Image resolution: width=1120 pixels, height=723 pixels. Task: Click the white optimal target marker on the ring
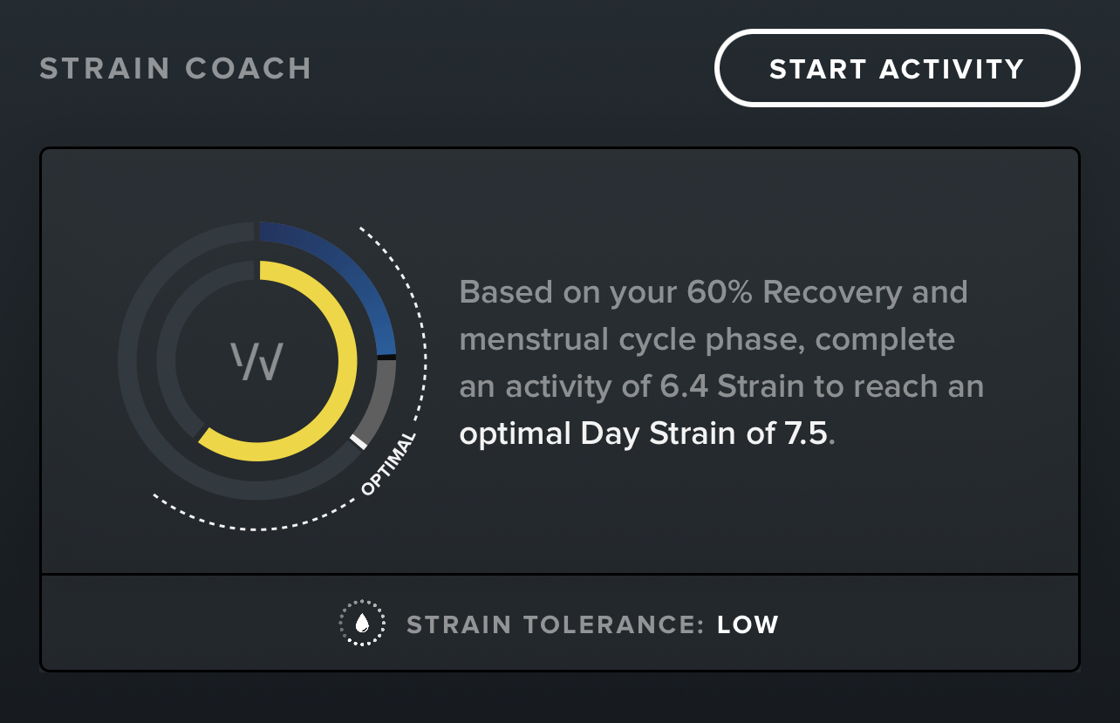(x=359, y=441)
